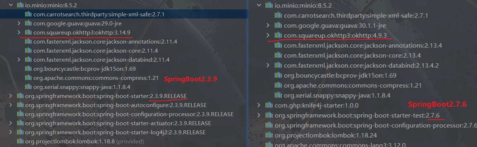The width and height of the screenshot is (477, 147).
Task: Click library icon beside com.ghp:knife4j-starter:1.0.0
Action: click(x=269, y=106)
